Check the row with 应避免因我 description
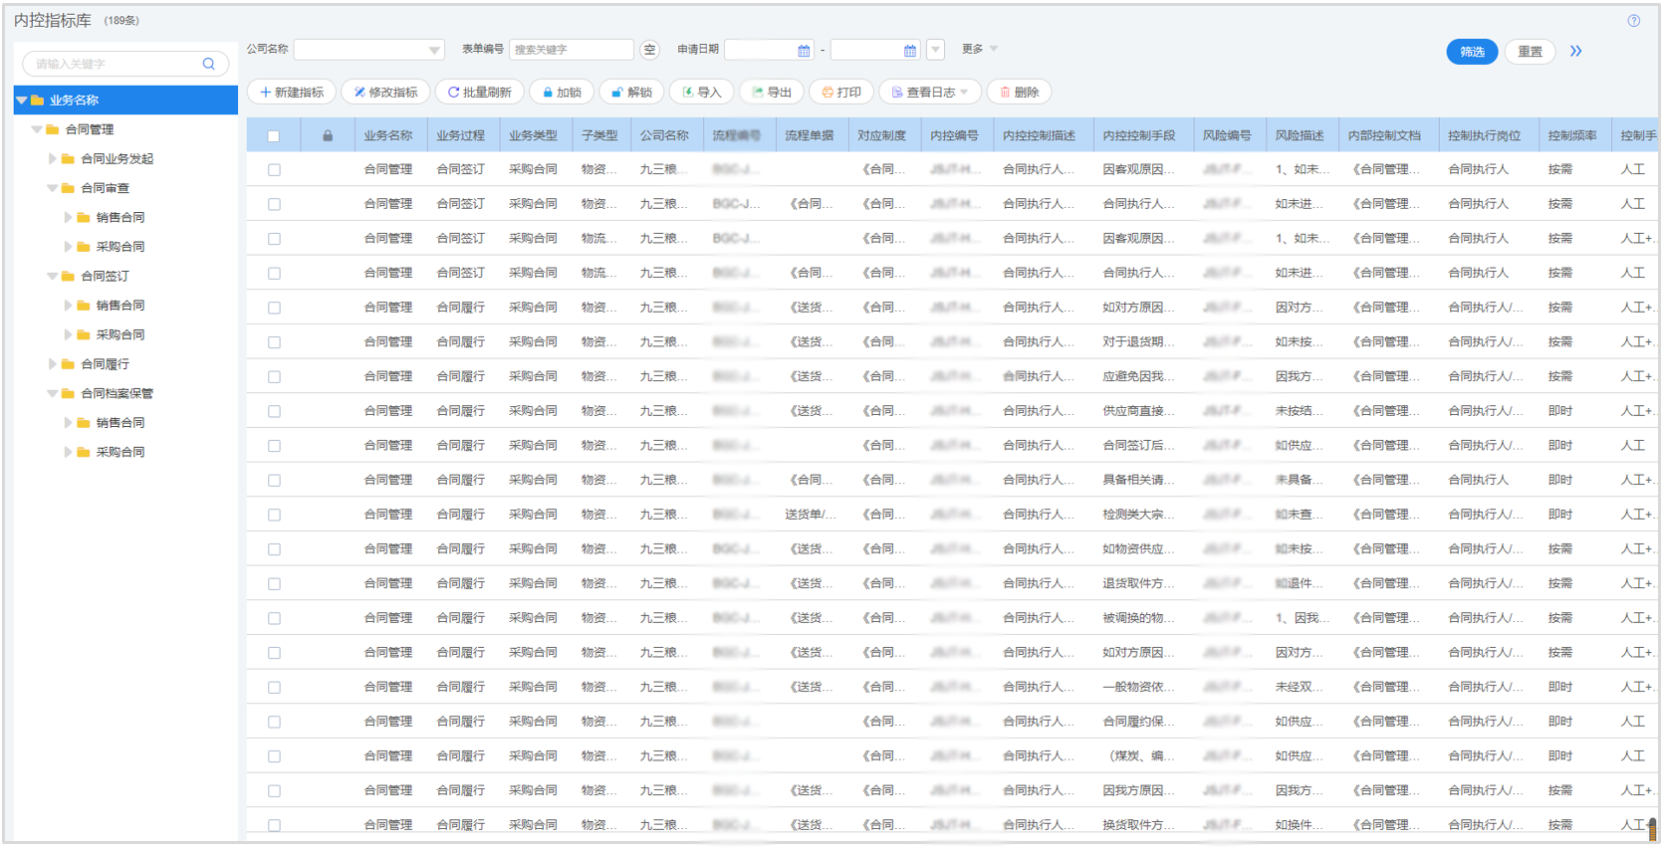Screen dimensions: 1664x848 pyautogui.click(x=274, y=377)
